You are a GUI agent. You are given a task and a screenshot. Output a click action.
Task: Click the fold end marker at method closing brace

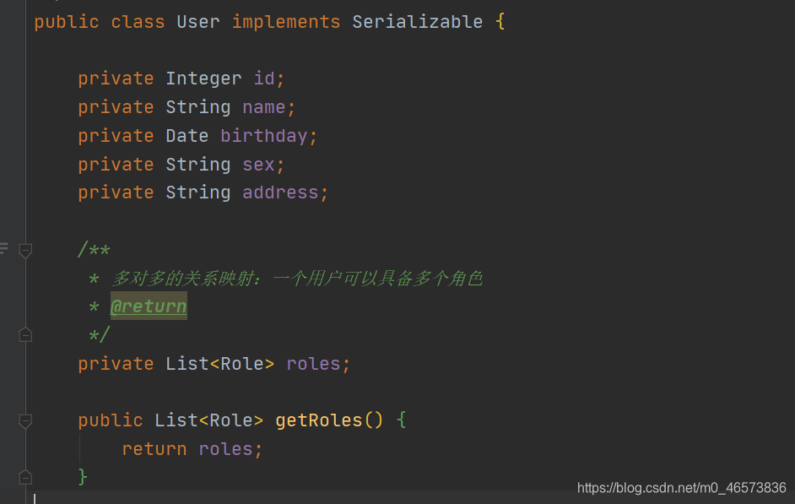(25, 477)
